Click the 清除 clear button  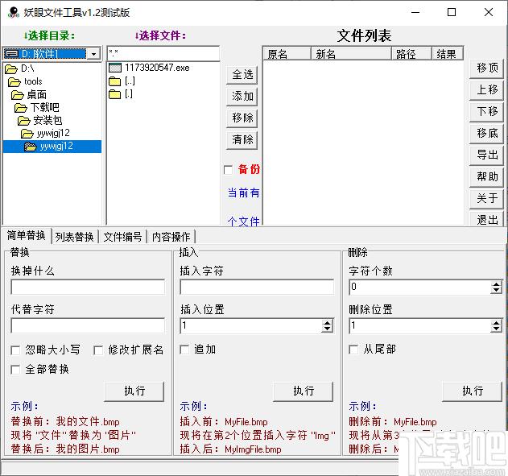242,139
